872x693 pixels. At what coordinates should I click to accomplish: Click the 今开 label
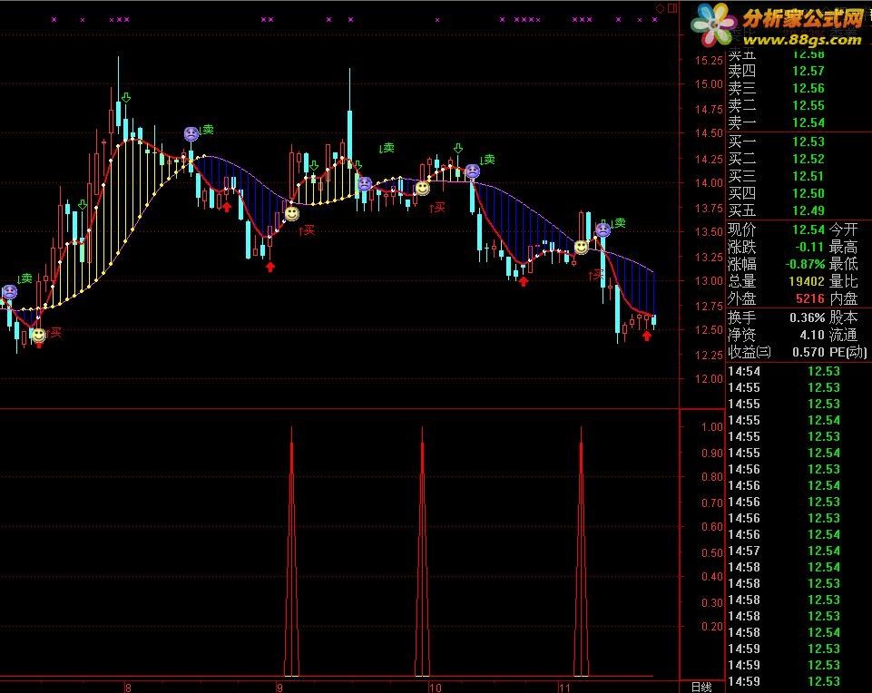click(x=844, y=229)
